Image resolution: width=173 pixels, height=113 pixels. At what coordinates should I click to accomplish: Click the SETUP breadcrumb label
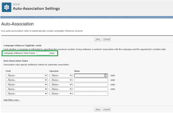[16, 4]
